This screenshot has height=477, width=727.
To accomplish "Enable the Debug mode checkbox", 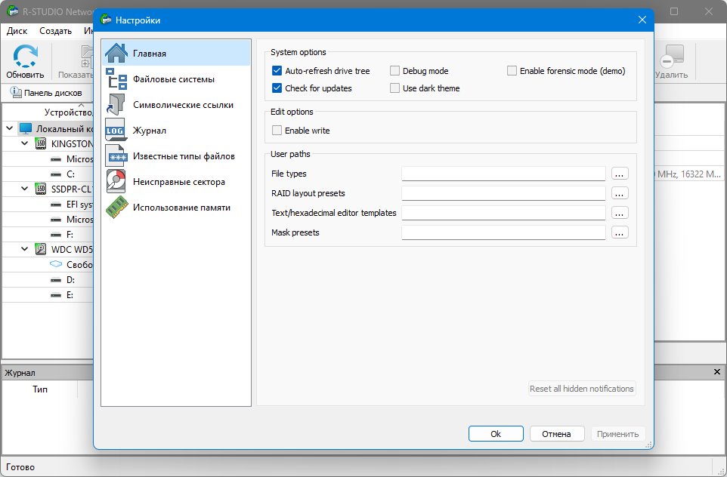I will coord(394,71).
